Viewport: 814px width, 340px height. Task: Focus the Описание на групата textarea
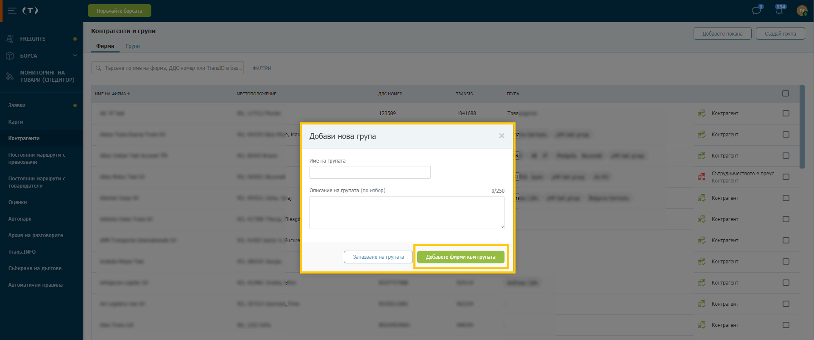pos(407,213)
